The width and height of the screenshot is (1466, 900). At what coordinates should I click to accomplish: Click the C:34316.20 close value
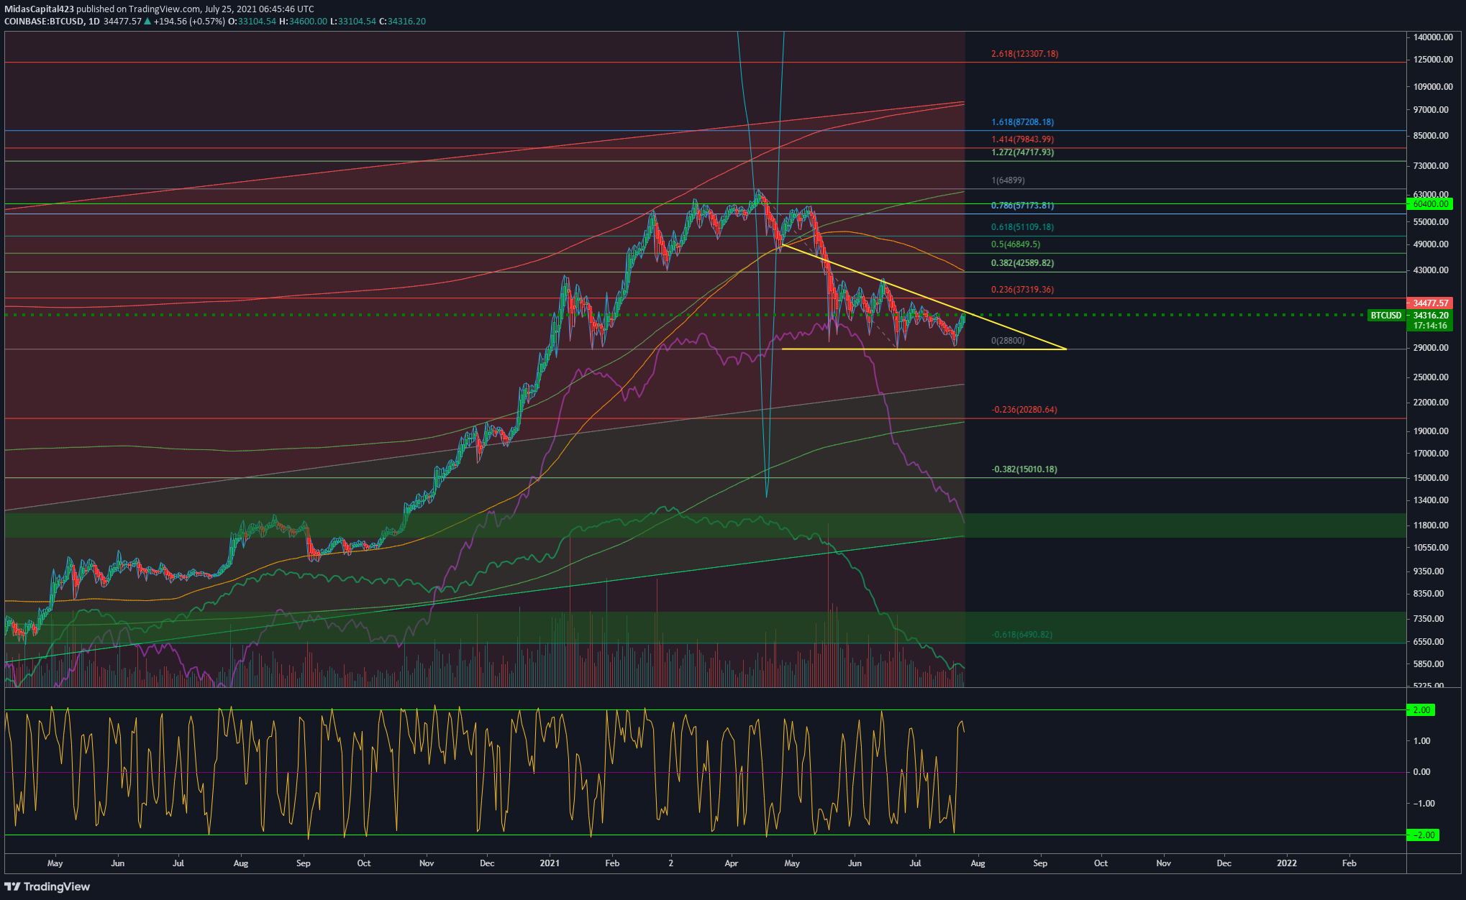(x=402, y=22)
